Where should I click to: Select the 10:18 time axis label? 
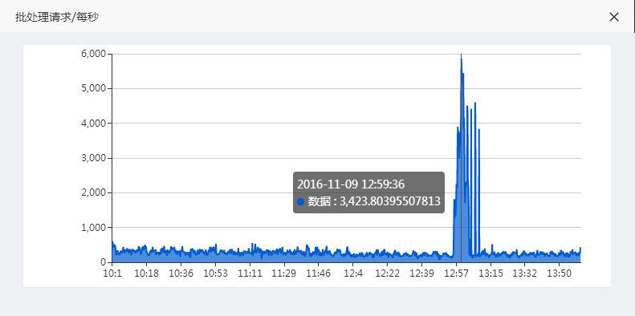[x=147, y=273]
